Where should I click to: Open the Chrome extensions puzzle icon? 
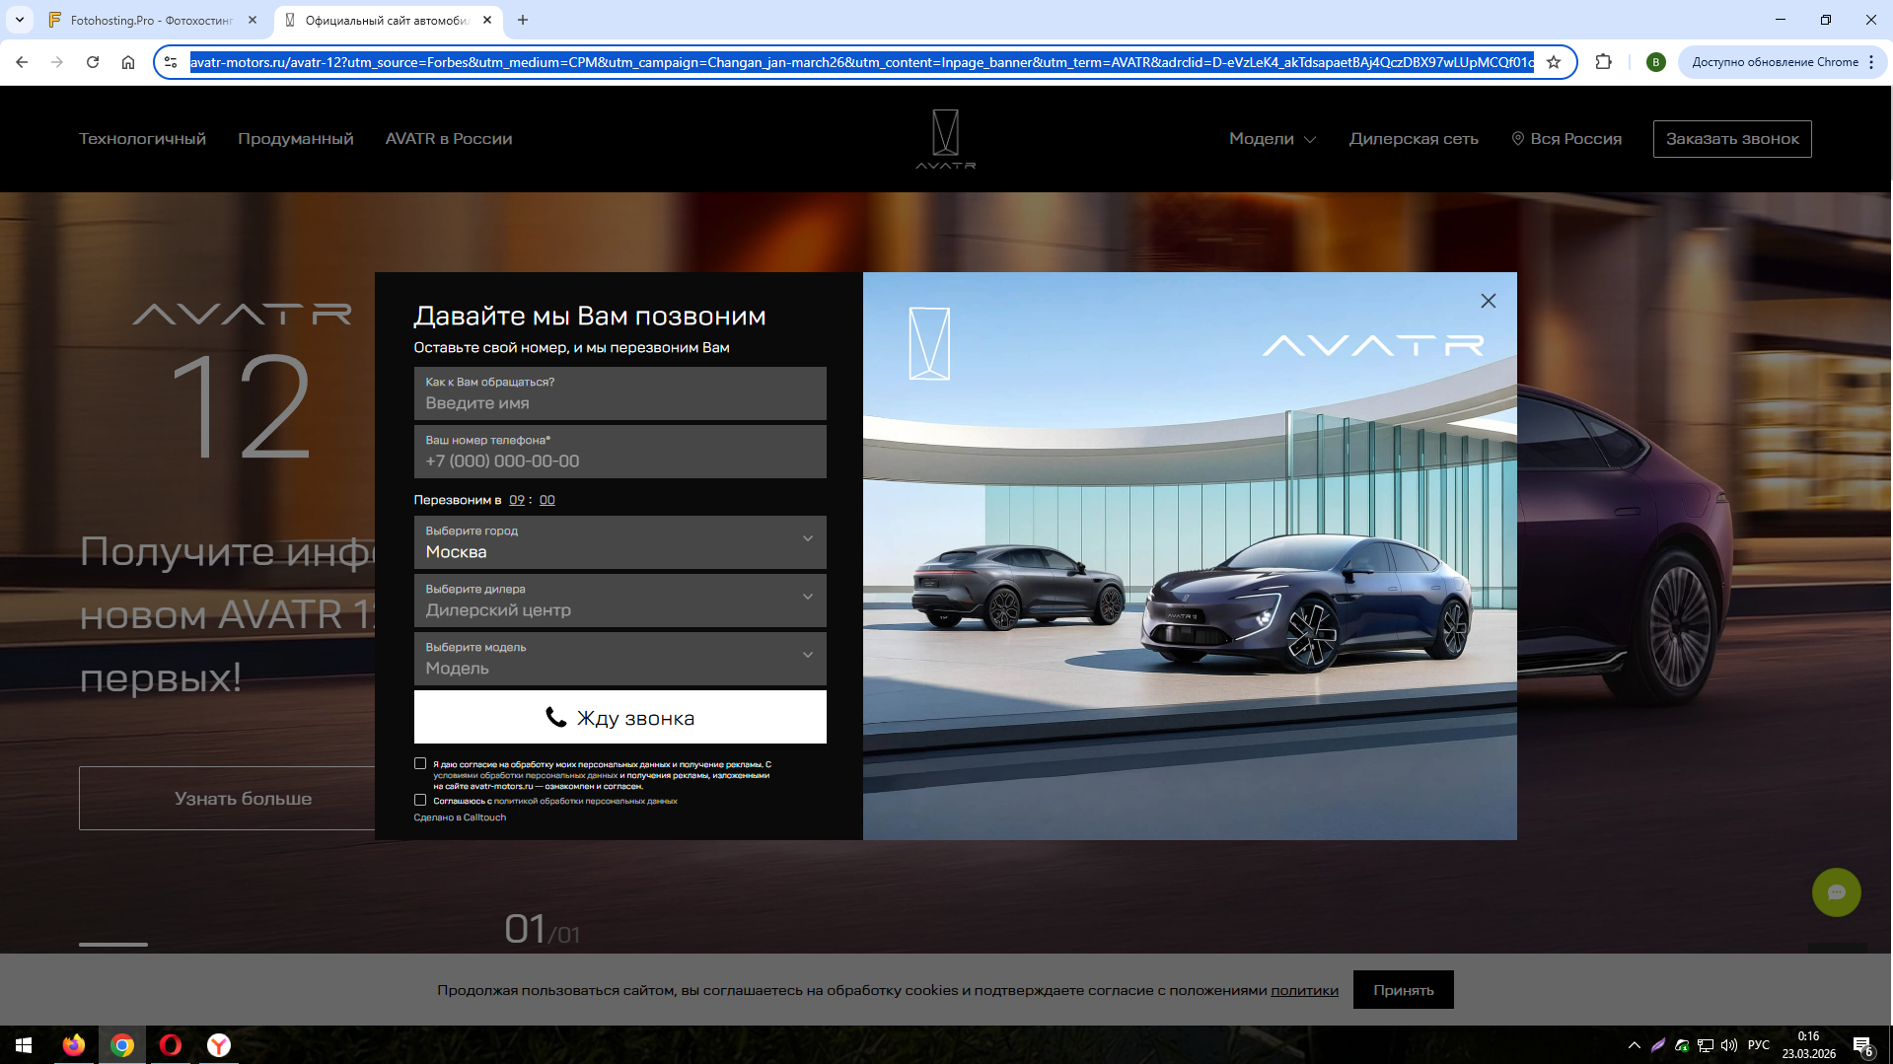pyautogui.click(x=1603, y=62)
